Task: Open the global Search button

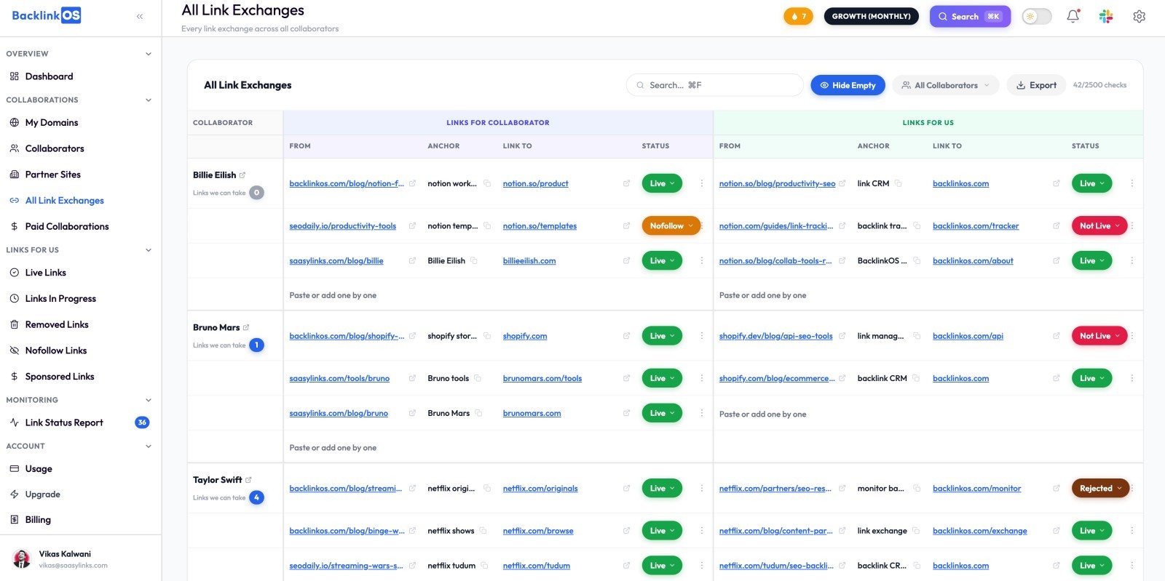Action: tap(970, 16)
